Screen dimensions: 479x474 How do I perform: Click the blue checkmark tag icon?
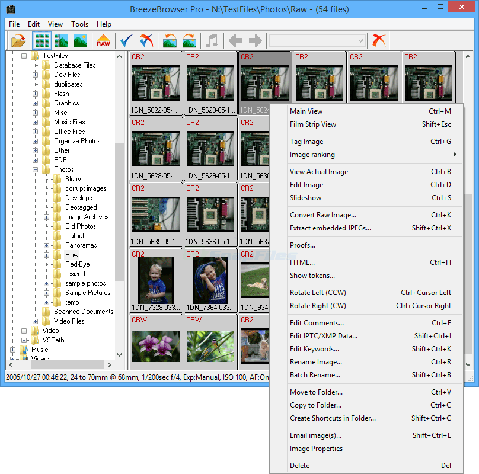pyautogui.click(x=126, y=40)
